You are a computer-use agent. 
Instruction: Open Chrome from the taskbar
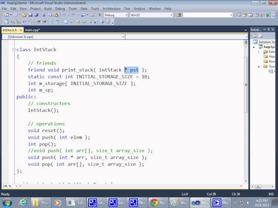[x=158, y=202]
